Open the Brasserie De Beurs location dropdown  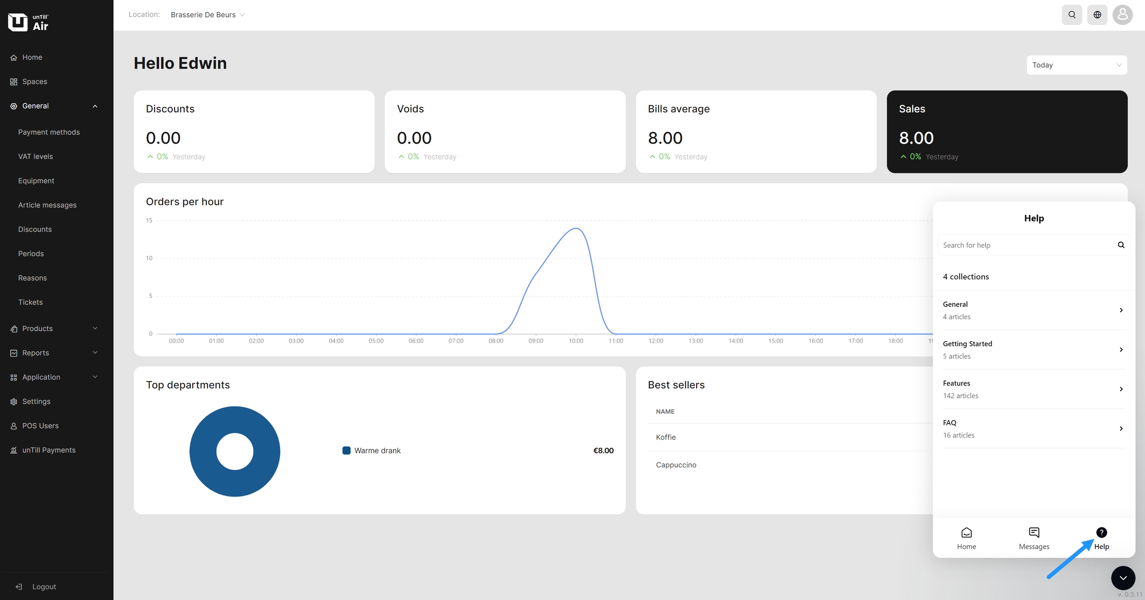pos(207,15)
